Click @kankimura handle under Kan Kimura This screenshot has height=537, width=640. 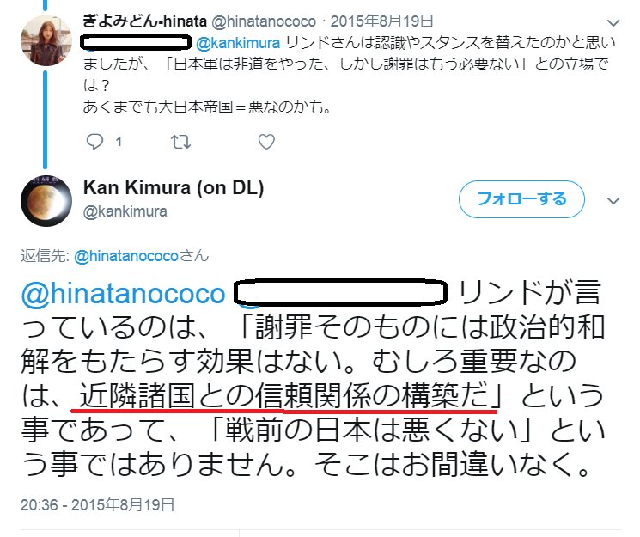(125, 211)
